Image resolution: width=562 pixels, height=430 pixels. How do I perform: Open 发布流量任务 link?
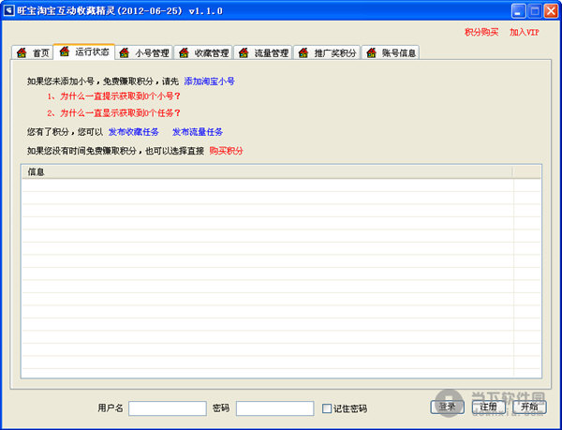[198, 132]
